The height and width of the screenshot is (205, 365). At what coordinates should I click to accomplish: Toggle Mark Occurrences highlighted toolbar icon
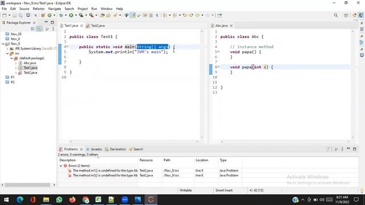[x=133, y=15]
